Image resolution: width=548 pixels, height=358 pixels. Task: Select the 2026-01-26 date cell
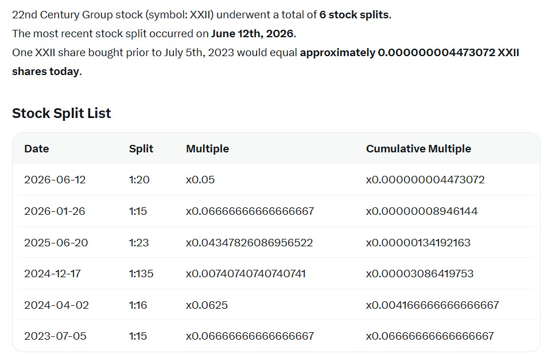coord(55,211)
